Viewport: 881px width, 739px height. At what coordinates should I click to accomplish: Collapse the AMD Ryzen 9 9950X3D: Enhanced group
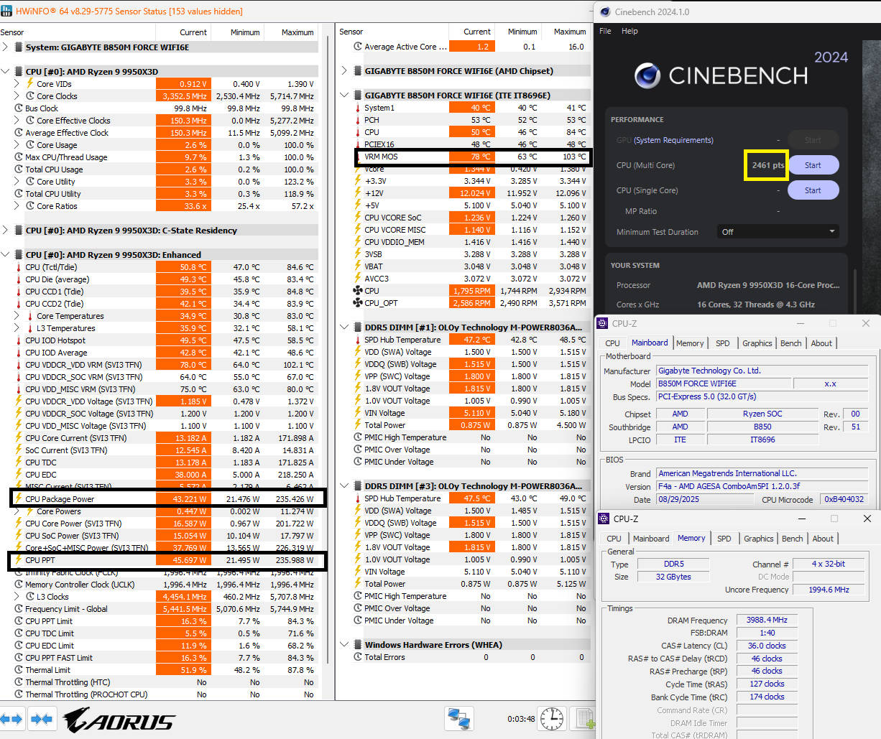(x=6, y=255)
